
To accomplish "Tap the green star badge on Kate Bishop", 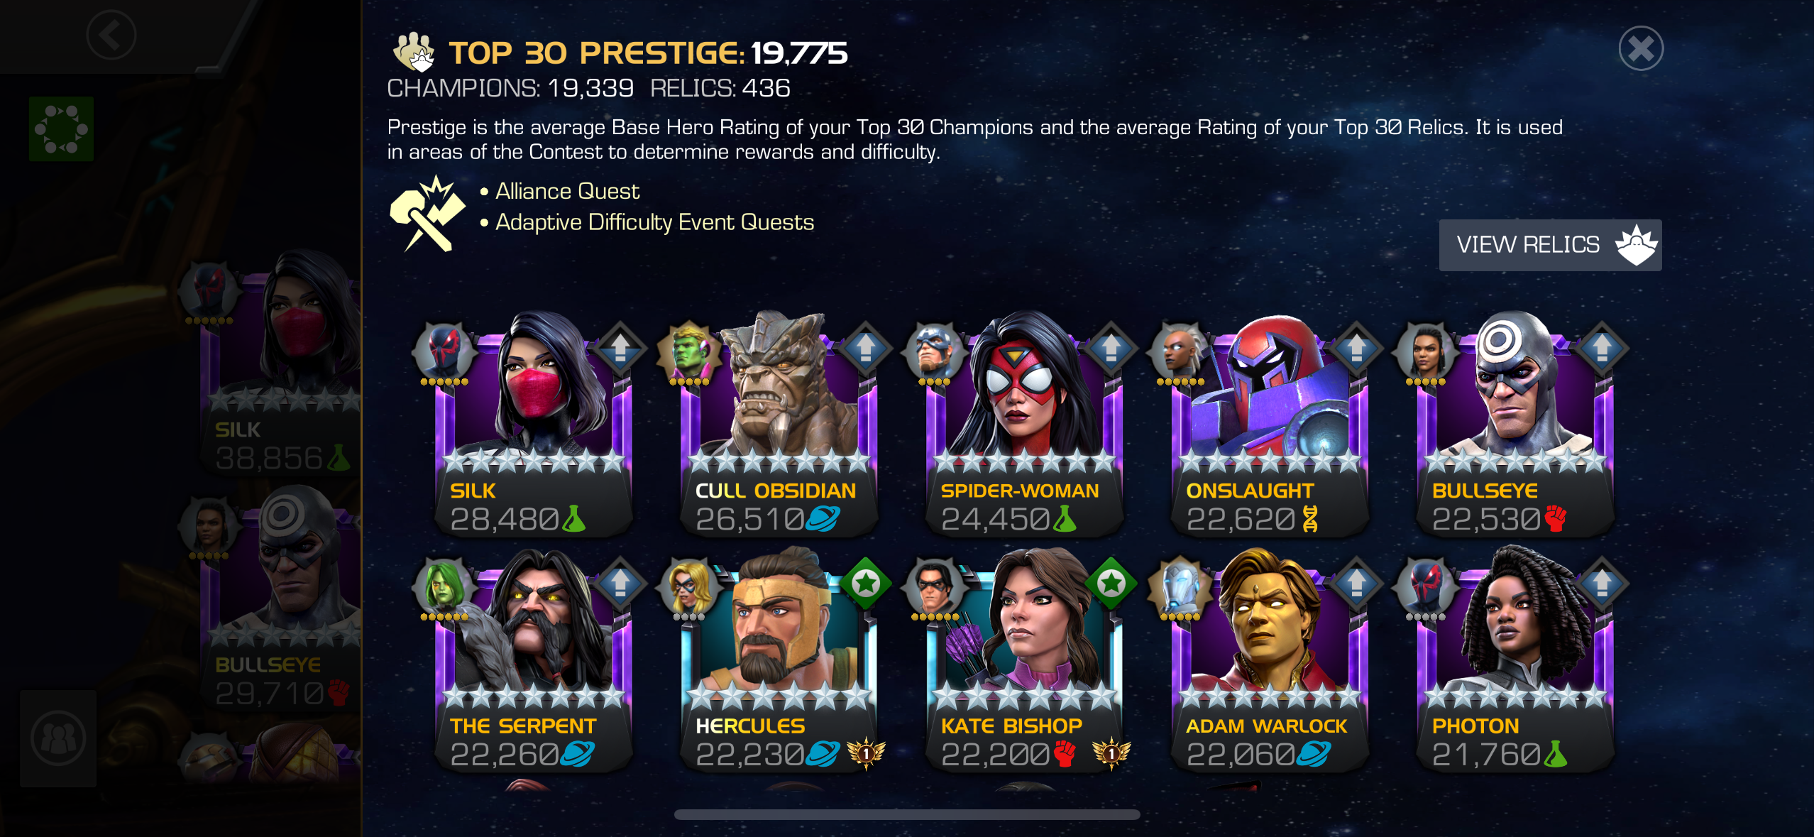I will (x=1111, y=584).
